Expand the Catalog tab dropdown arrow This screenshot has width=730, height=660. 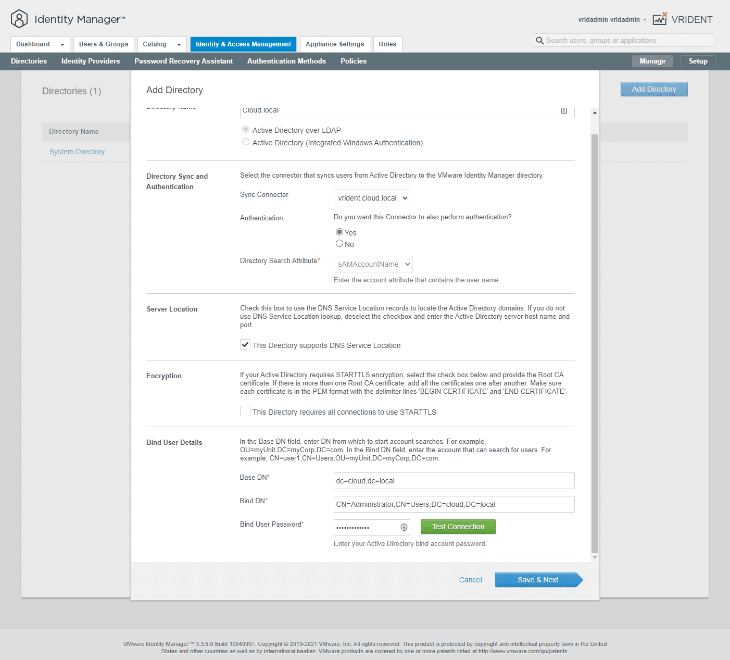click(179, 45)
